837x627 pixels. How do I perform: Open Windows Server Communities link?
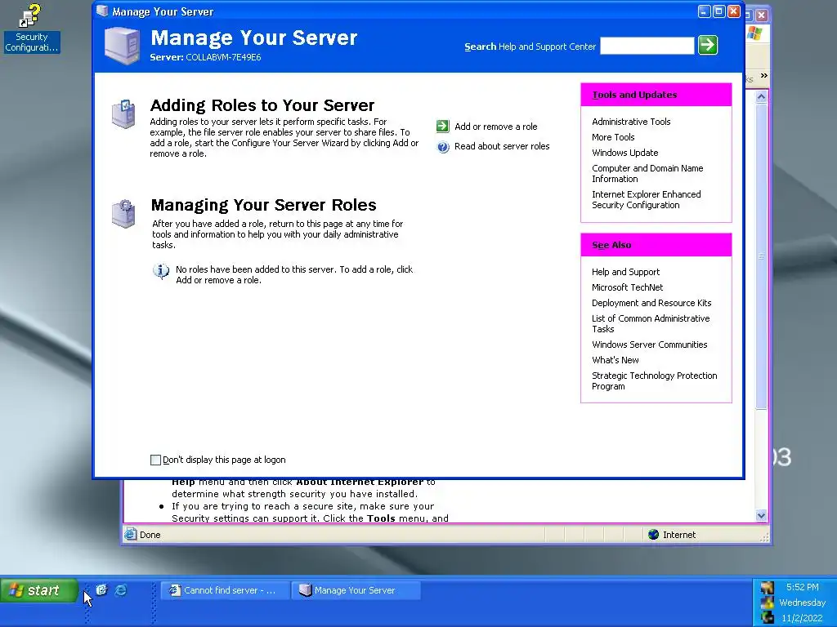(x=649, y=345)
